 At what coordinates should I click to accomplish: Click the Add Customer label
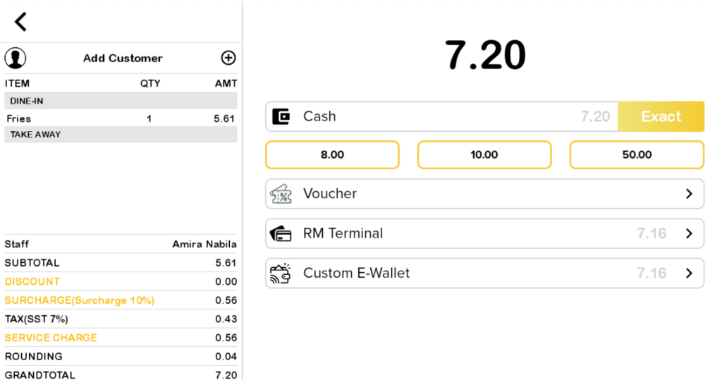point(123,58)
